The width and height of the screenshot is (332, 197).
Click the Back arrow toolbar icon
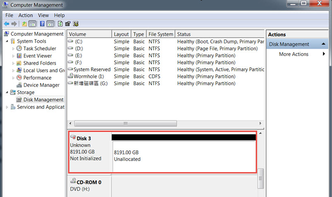point(6,24)
